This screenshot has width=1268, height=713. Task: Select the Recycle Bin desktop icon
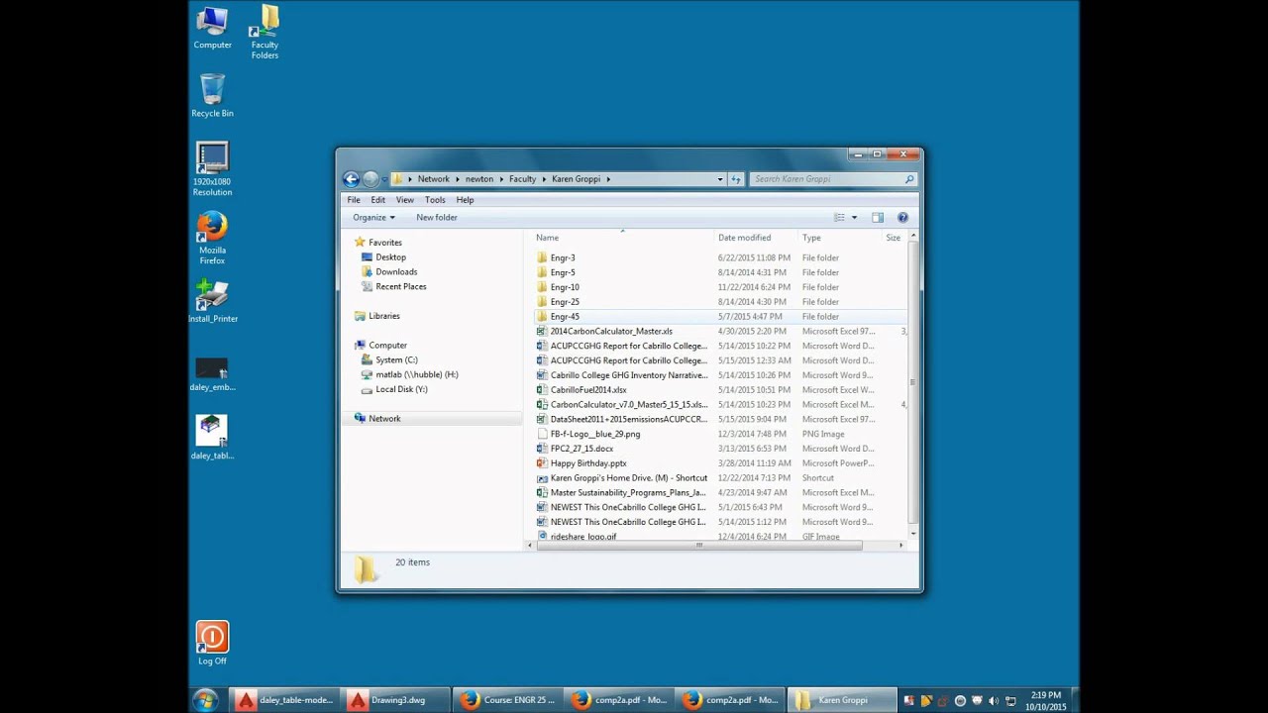[212, 96]
